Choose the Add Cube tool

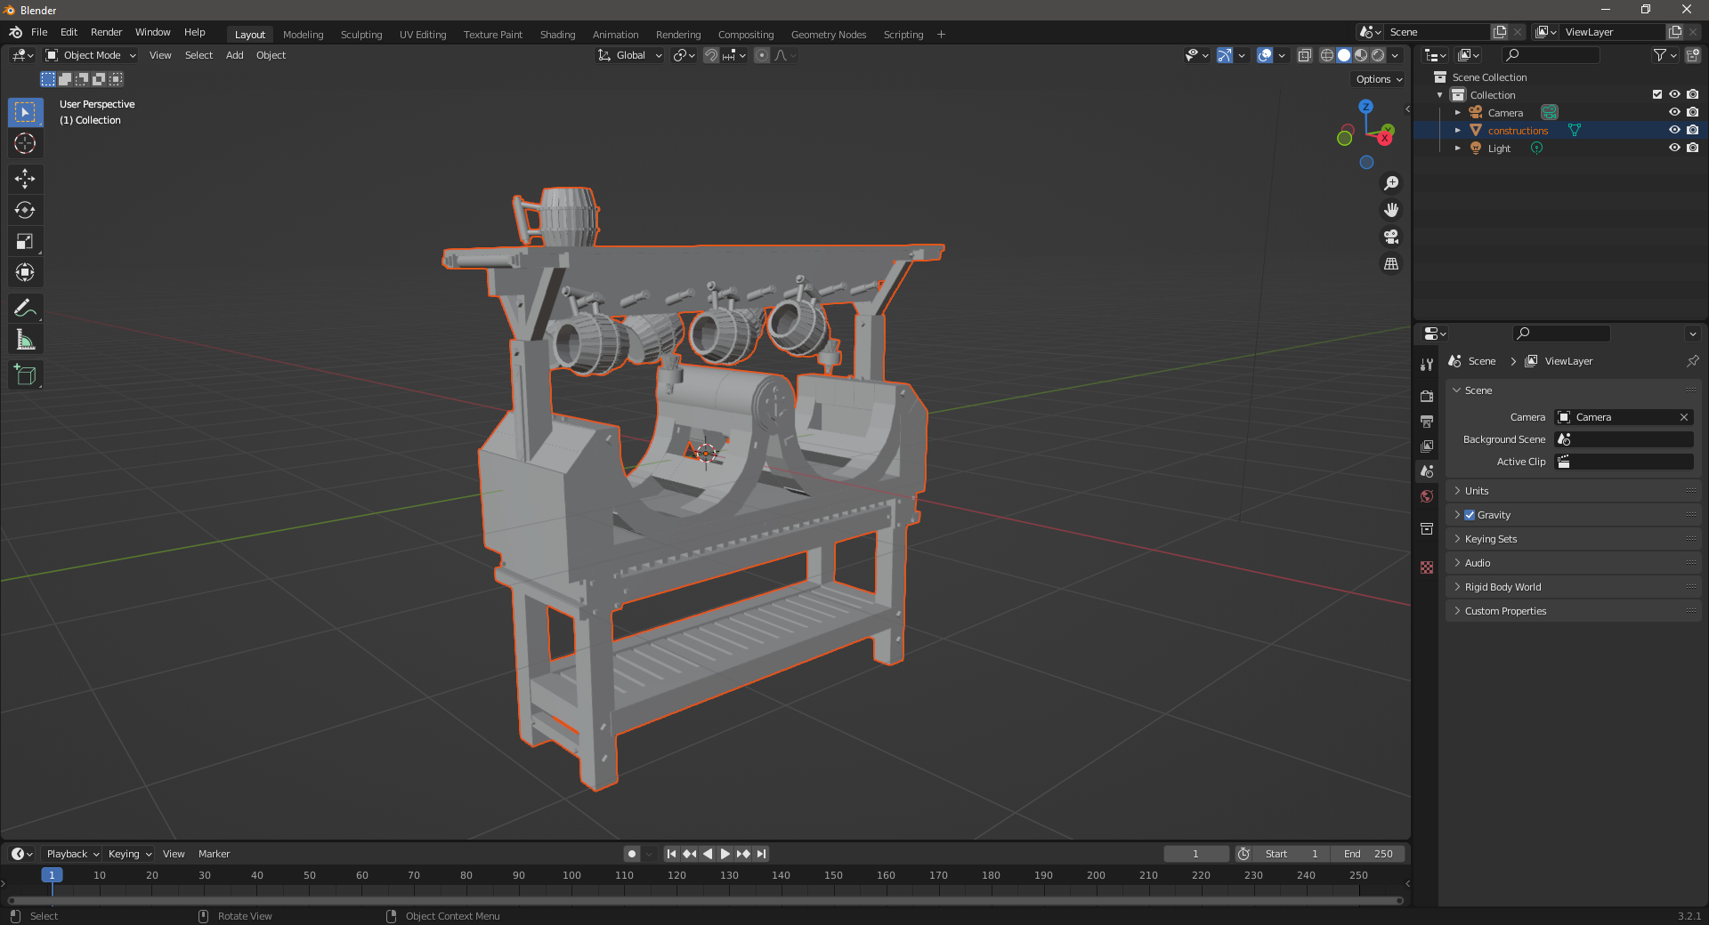(25, 375)
